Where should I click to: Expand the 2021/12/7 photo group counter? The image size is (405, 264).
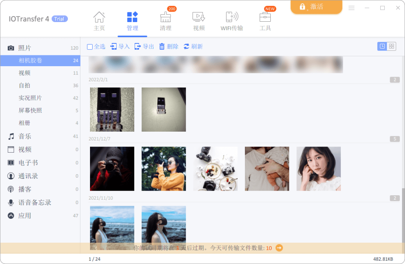(x=395, y=139)
